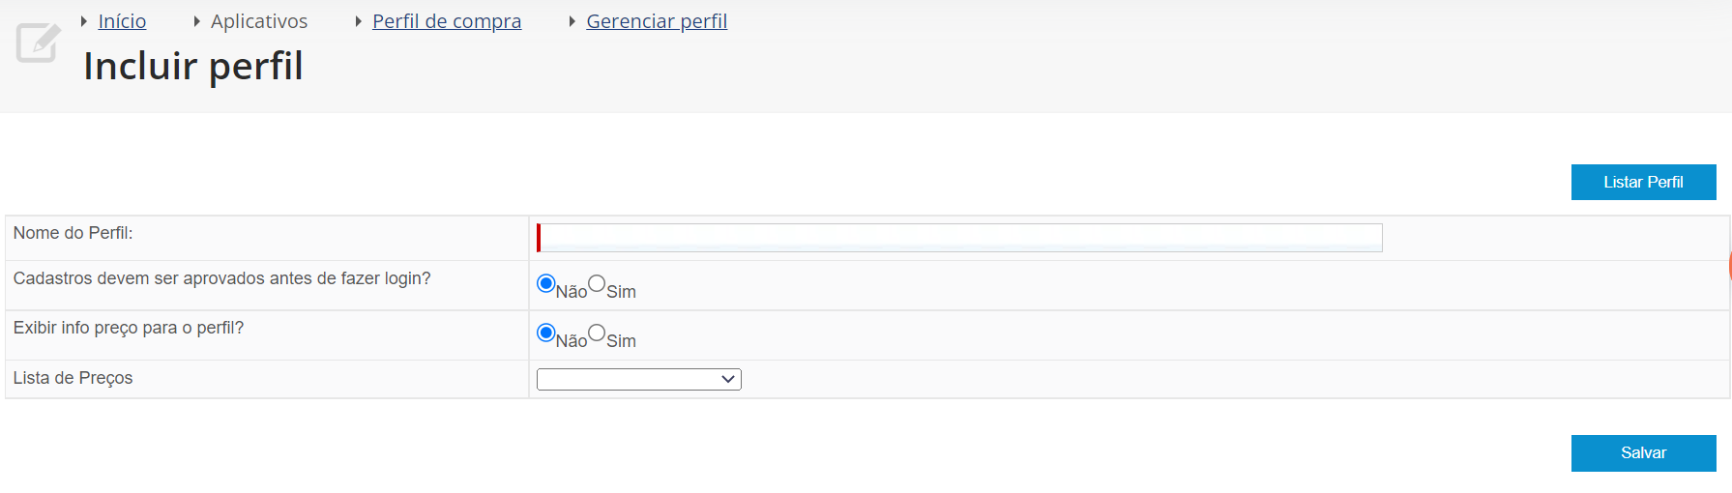Click the Listar Perfil button
The height and width of the screenshot is (493, 1732).
coord(1643,182)
